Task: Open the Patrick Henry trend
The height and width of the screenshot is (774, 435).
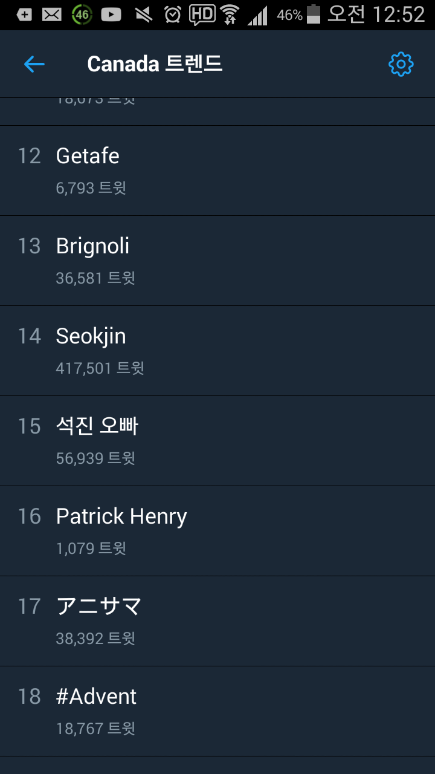Action: (x=121, y=516)
